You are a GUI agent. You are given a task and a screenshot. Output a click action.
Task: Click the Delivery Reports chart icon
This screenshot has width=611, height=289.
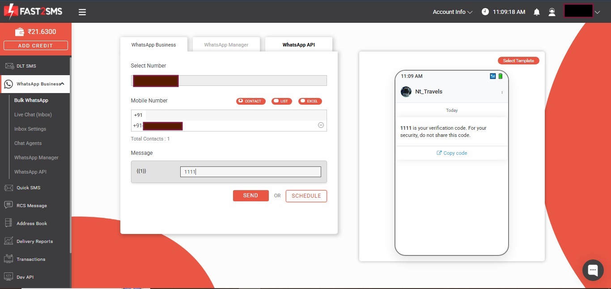pos(8,241)
